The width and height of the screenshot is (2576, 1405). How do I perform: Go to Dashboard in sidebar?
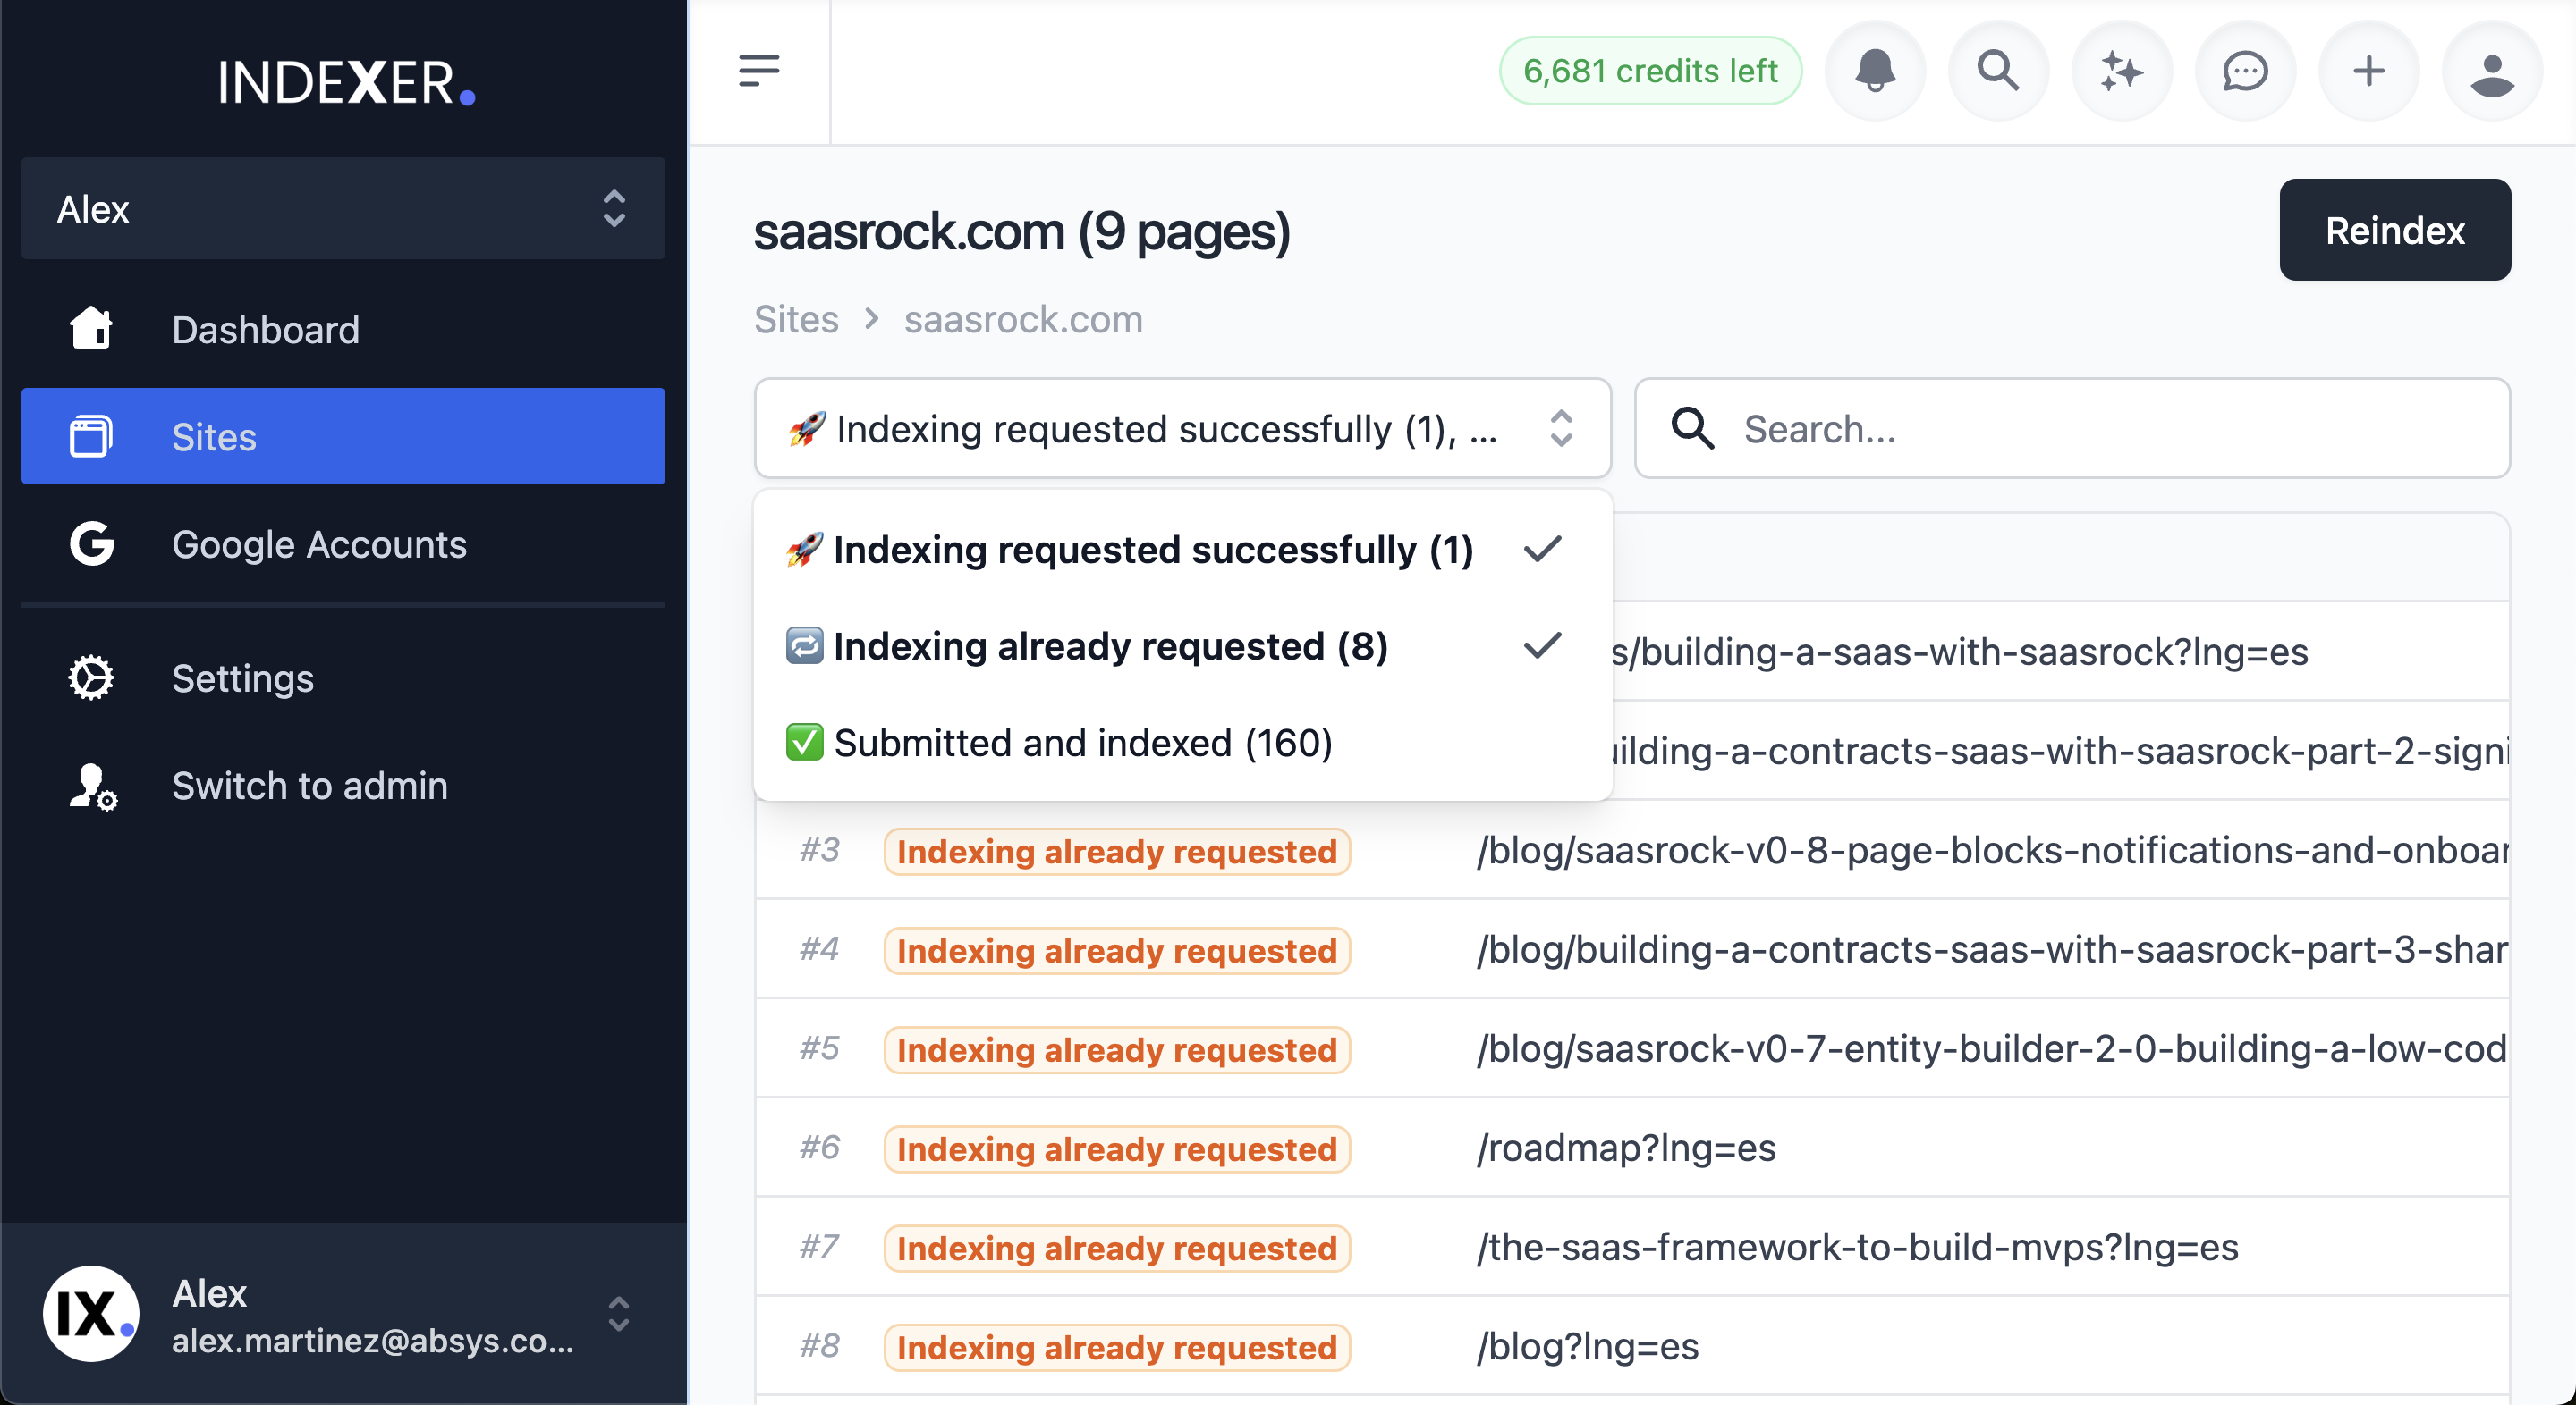click(343, 329)
